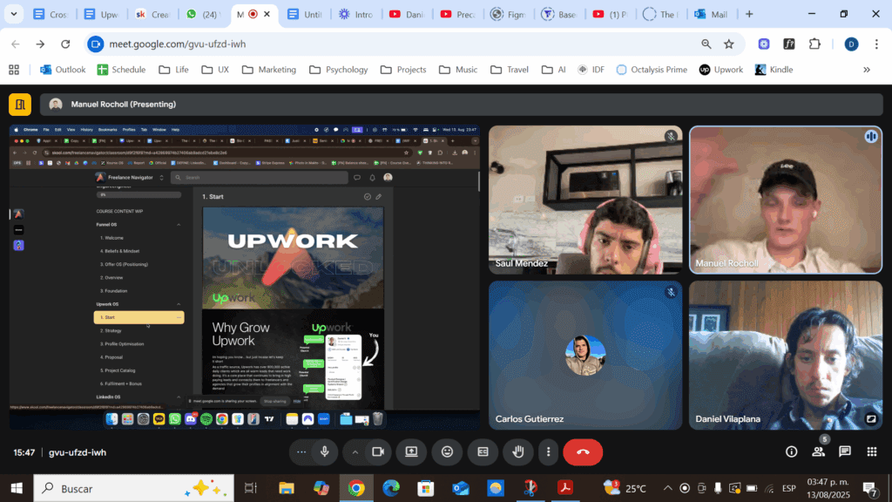Expand camera settings with the up chevron
The height and width of the screenshot is (502, 892).
pyautogui.click(x=355, y=451)
